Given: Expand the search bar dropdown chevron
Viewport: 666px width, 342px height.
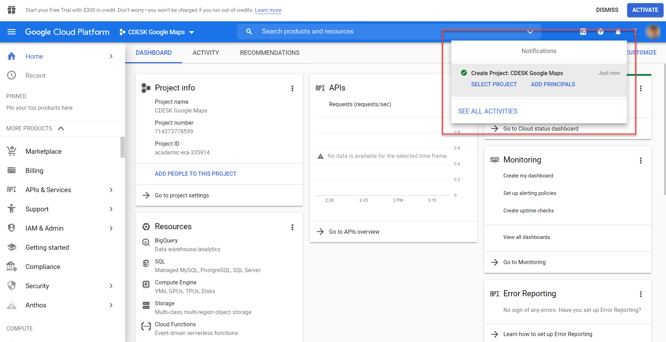Looking at the screenshot, I should coord(530,32).
